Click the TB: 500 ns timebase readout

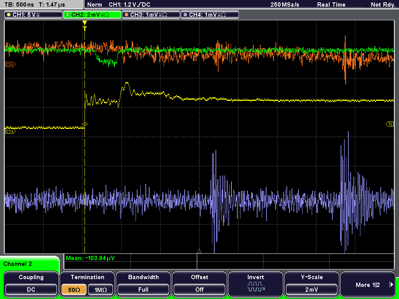click(19, 5)
